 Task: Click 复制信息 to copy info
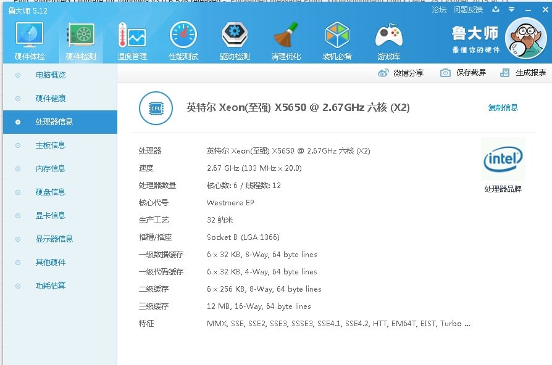click(x=503, y=108)
